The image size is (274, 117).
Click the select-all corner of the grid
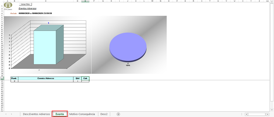click(2, 1)
